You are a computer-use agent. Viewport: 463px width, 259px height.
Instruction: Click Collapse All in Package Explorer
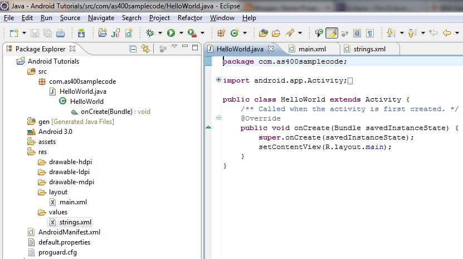coord(133,49)
